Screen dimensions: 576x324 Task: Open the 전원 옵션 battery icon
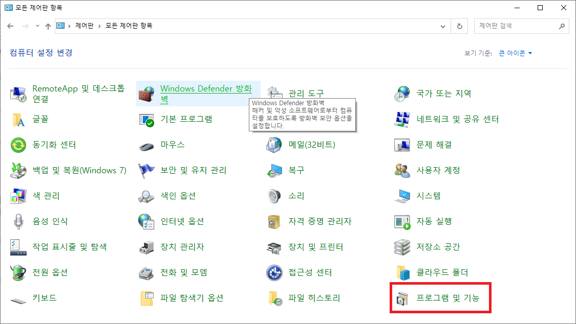coord(18,273)
